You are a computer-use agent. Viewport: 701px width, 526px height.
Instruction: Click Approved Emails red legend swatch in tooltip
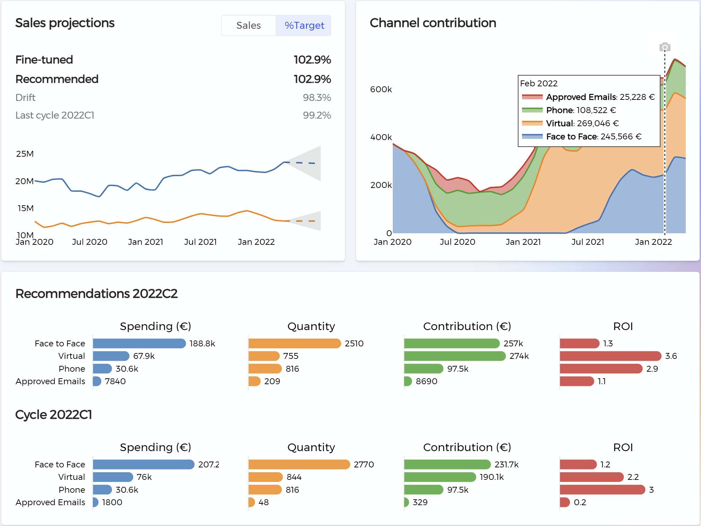532,97
